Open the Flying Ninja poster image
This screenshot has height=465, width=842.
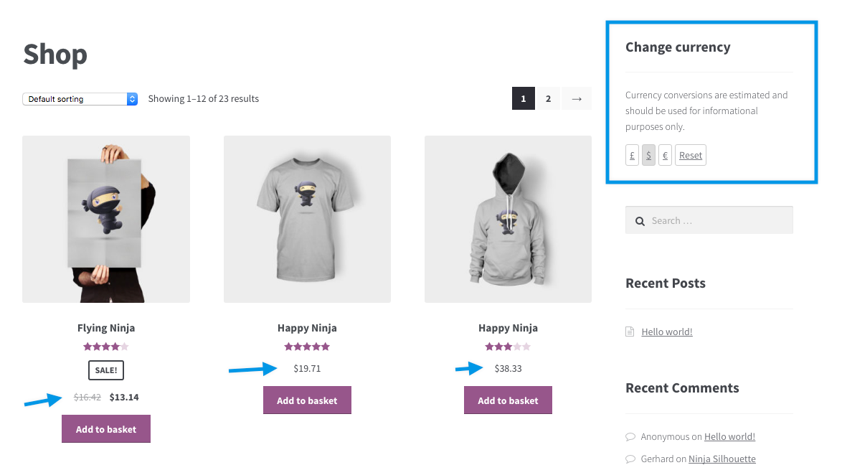(x=106, y=219)
